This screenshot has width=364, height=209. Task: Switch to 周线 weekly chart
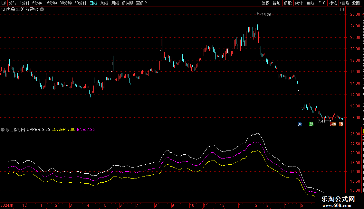(x=104, y=3)
